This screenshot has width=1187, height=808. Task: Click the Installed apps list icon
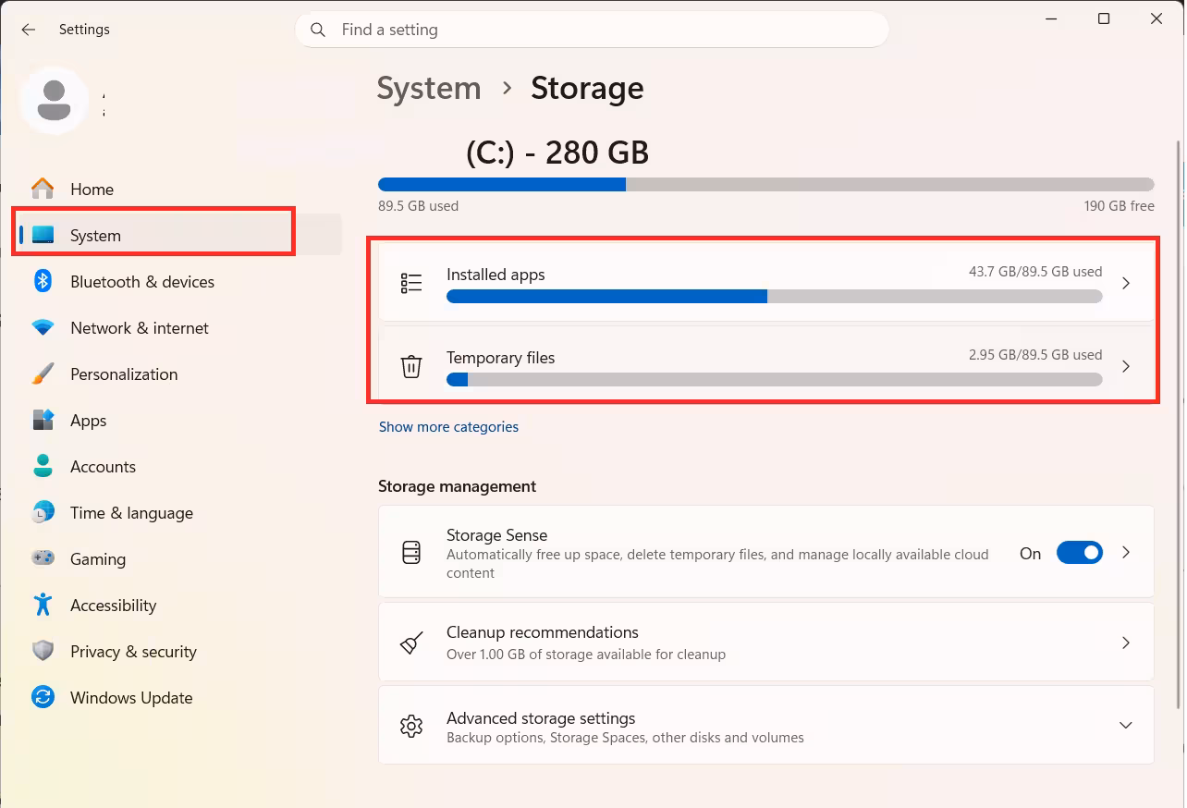pos(411,283)
